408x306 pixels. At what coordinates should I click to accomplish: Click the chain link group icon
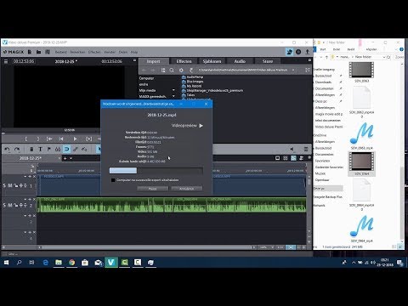(76, 149)
